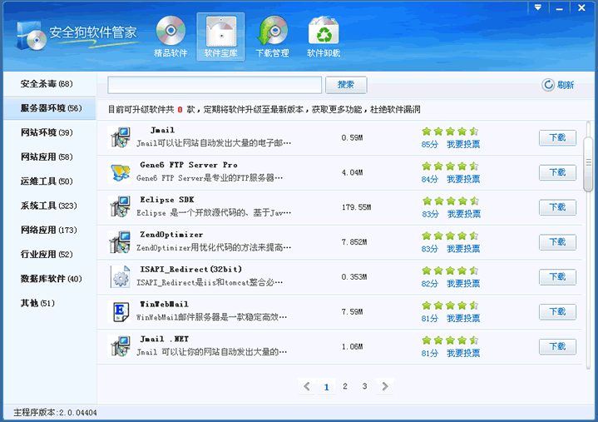Click the ISAPI_Redirect gear file icon
The width and height of the screenshot is (598, 422).
point(120,276)
